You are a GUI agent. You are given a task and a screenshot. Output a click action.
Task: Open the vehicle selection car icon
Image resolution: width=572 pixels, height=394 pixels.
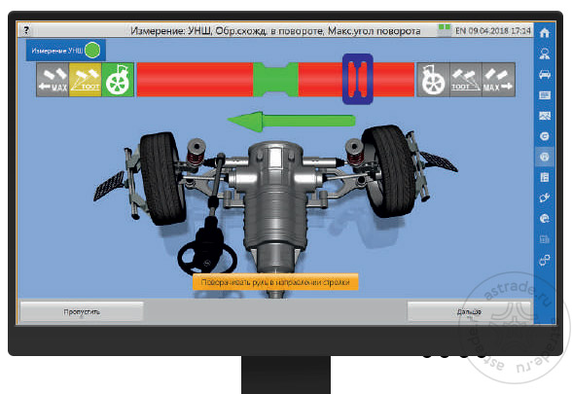coord(545,74)
